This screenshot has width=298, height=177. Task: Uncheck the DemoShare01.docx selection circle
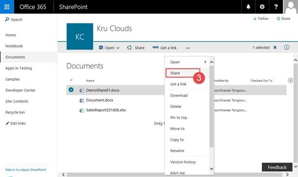click(71, 89)
